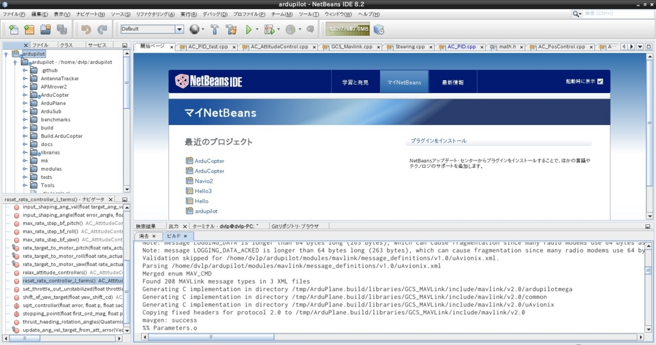
Task: Open the ファイル menu
Action: tap(14, 14)
